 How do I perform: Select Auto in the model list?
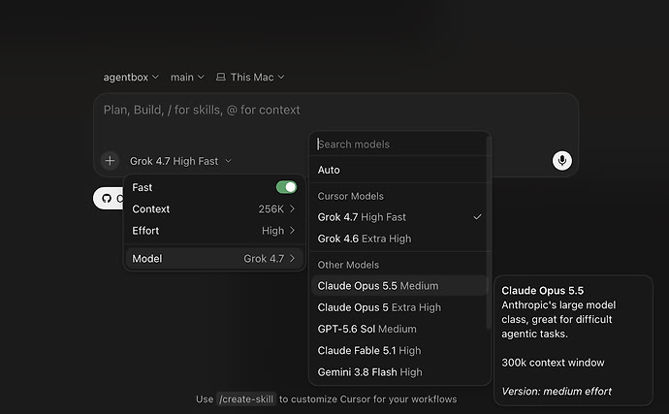(398, 170)
